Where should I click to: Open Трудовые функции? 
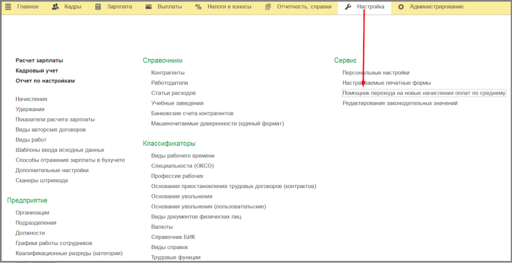175,257
